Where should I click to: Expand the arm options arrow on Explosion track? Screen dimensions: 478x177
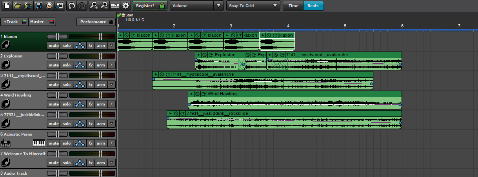tap(112, 65)
